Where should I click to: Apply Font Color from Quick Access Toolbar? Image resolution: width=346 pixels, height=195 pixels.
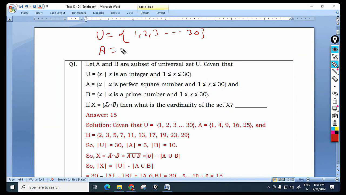tap(40, 6)
